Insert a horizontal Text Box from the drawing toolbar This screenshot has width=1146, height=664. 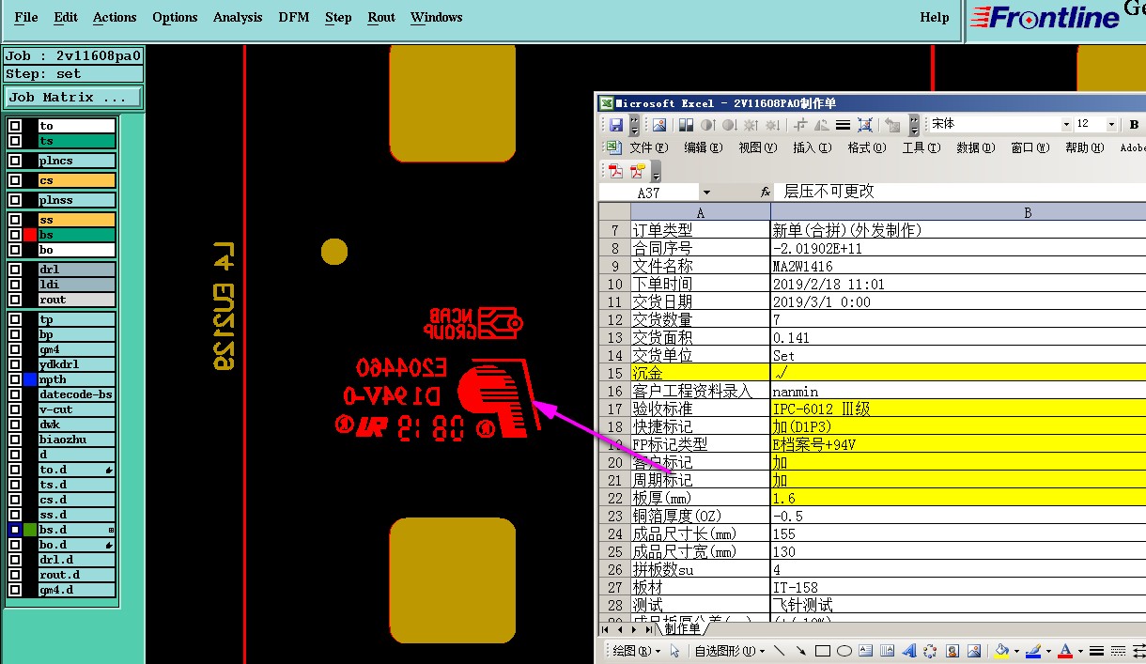(865, 651)
